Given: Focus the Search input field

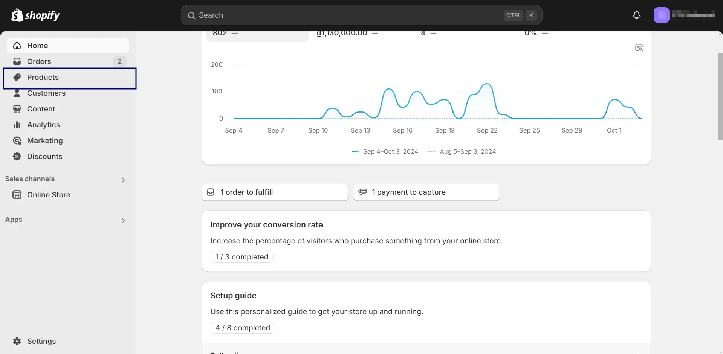Looking at the screenshot, I should tap(362, 15).
